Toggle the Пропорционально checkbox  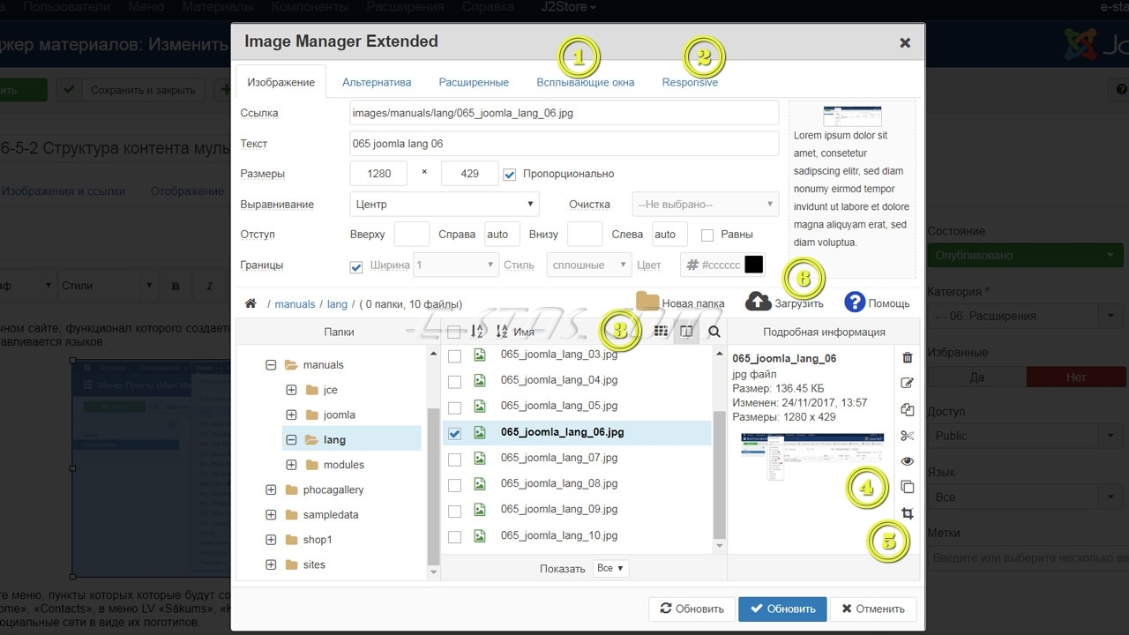point(509,174)
